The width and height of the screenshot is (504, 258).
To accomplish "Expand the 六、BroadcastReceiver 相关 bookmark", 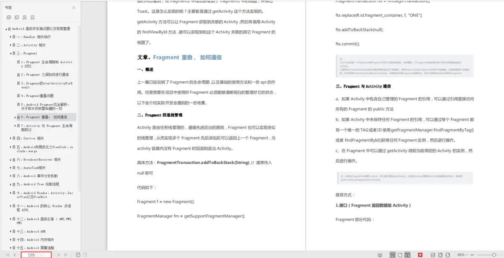I will (x=11, y=160).
